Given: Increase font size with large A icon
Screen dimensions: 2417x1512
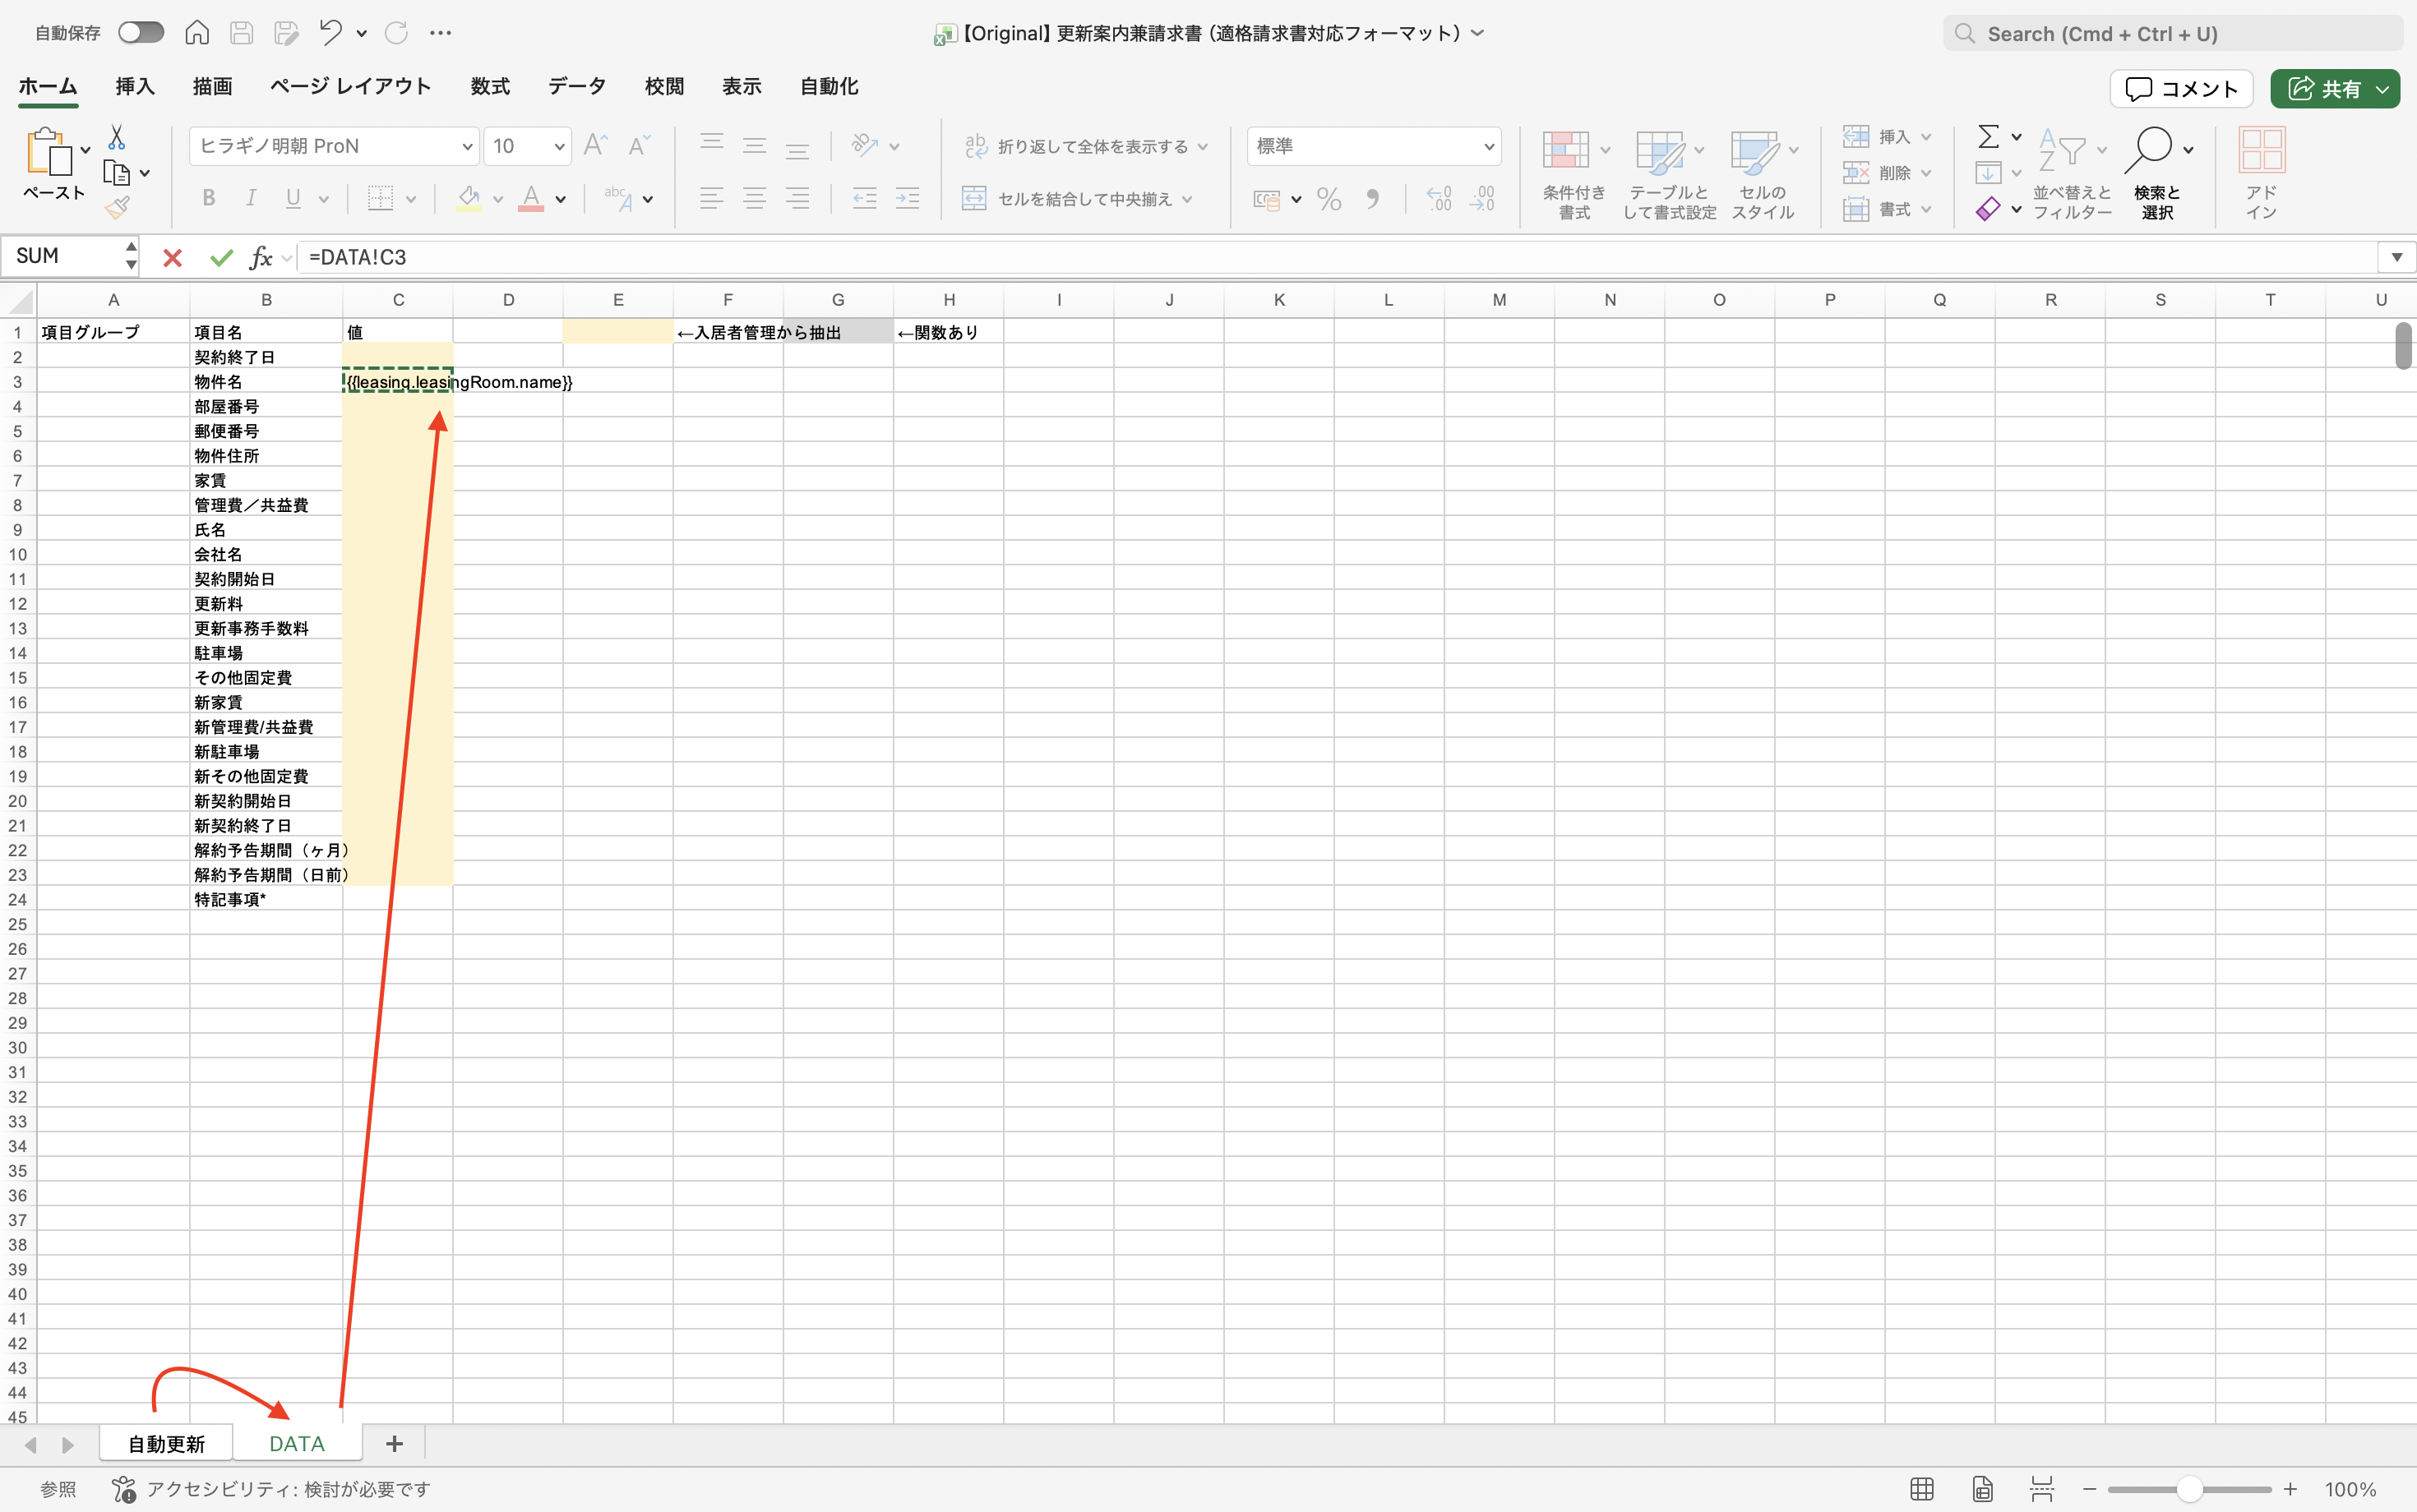Looking at the screenshot, I should (595, 146).
